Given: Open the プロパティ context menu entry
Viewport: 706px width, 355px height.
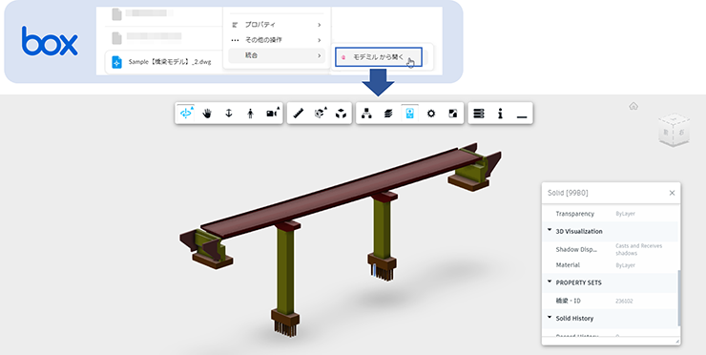Looking at the screenshot, I should point(276,24).
